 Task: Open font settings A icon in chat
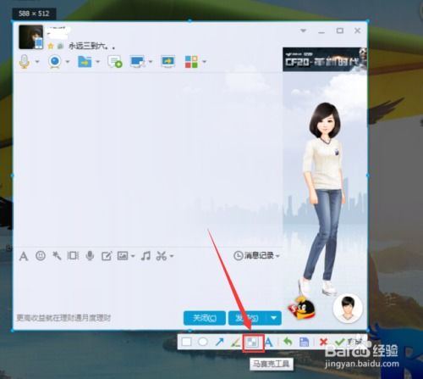pos(24,256)
